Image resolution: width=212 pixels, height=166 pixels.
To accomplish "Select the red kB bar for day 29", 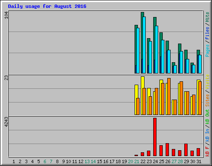I will click(186, 150).
